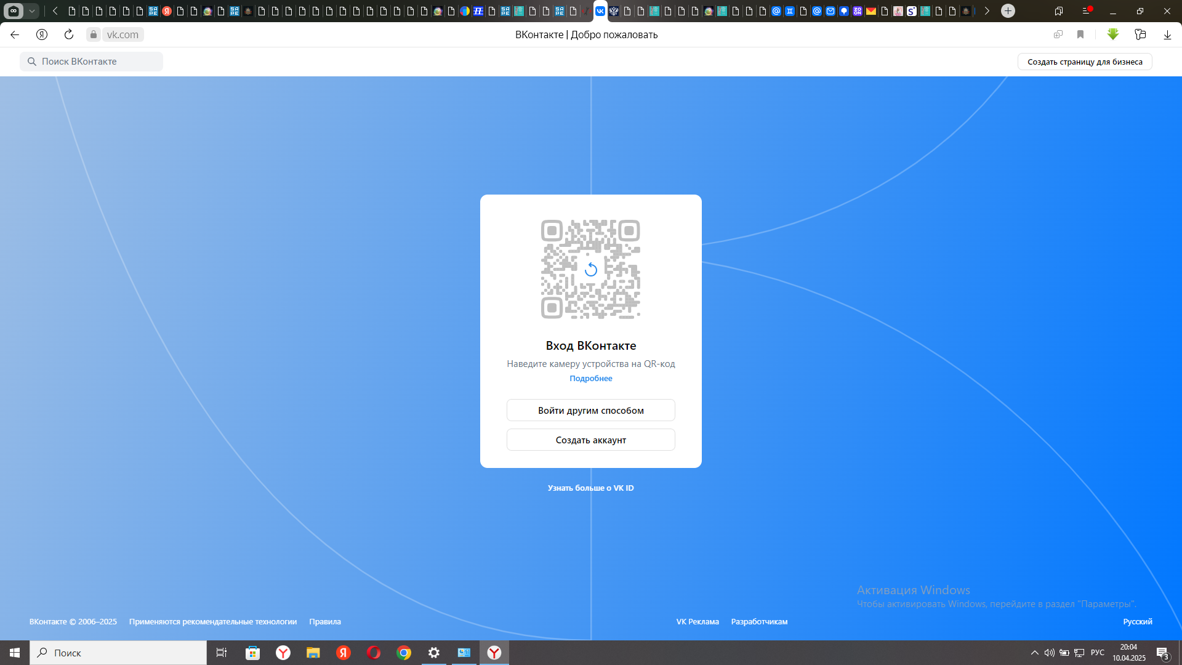
Task: Open the green download arrow extension
Action: tap(1113, 34)
